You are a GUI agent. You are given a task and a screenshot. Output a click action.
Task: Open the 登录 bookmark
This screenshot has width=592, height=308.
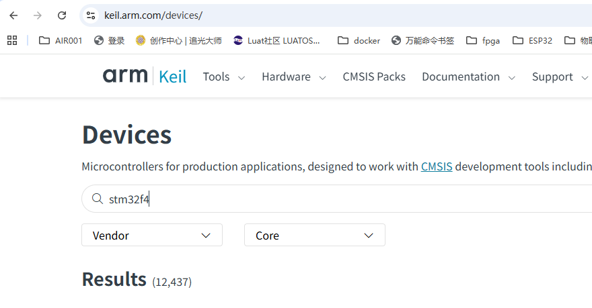point(110,40)
